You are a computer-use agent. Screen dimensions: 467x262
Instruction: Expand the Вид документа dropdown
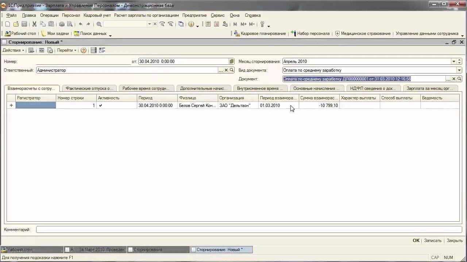[x=459, y=70]
